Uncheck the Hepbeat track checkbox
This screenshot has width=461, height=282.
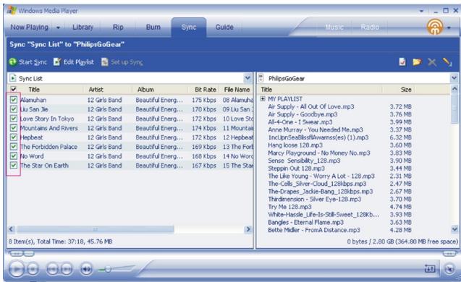click(x=14, y=137)
